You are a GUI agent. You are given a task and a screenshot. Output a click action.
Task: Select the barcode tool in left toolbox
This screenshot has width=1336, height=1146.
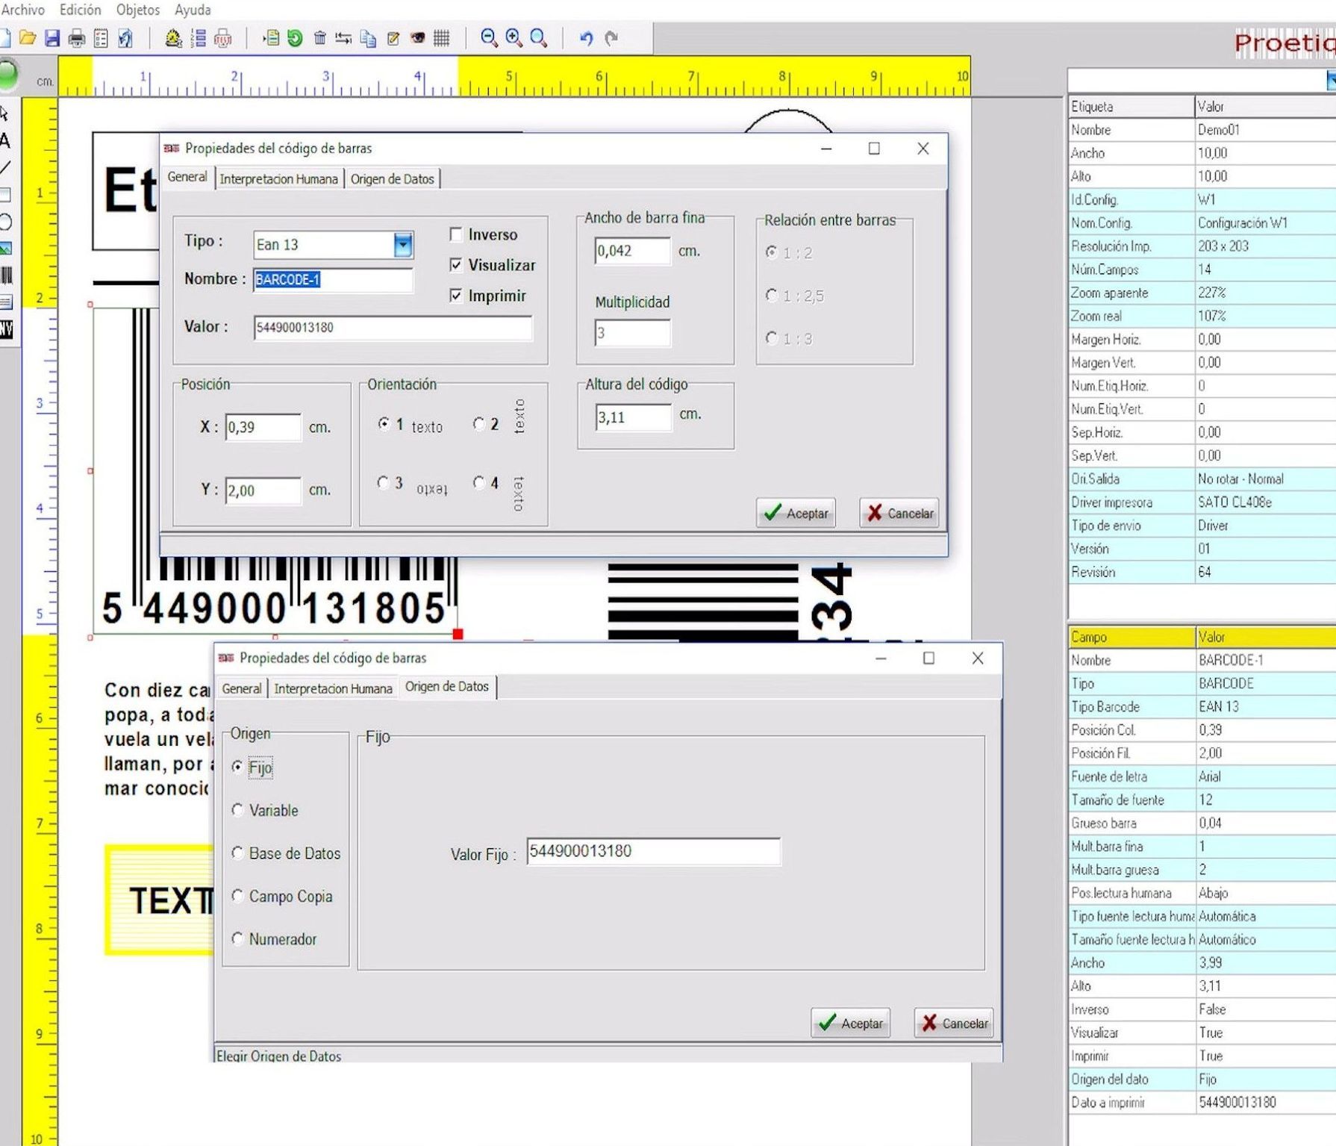pyautogui.click(x=7, y=275)
